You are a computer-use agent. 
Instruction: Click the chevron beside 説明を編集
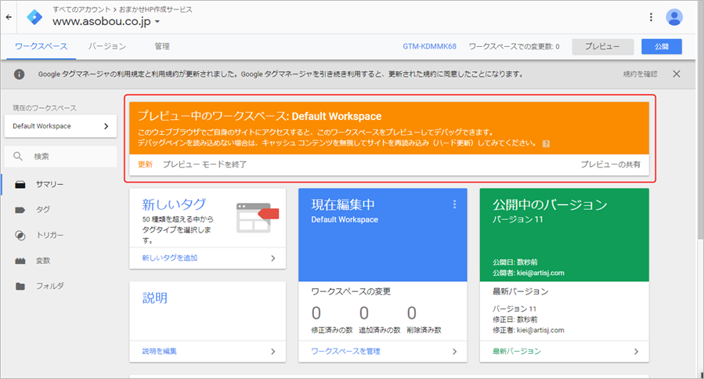tap(273, 352)
